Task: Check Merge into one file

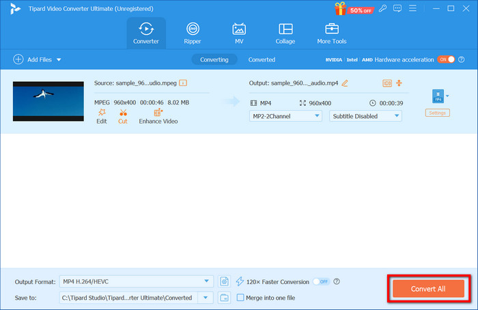Action: click(x=240, y=298)
